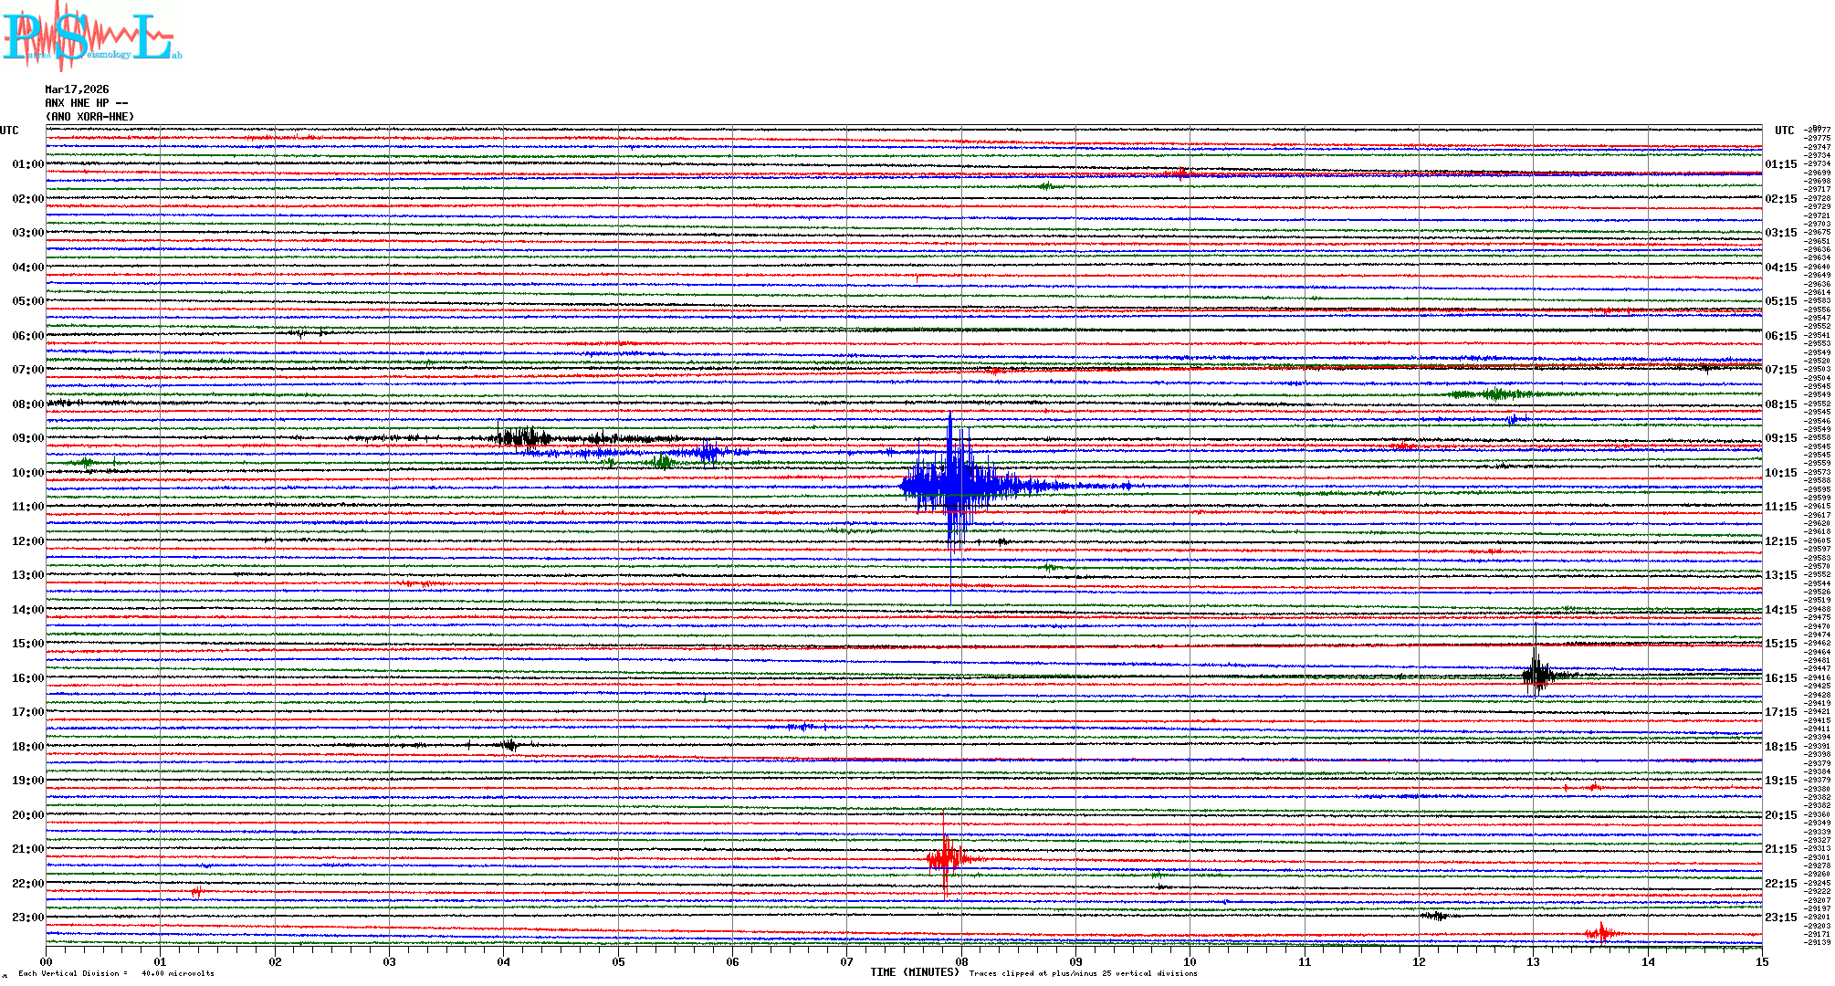The height and width of the screenshot is (986, 1835).
Task: Click the black seismic burst near 16:15
Action: pyautogui.click(x=1537, y=676)
